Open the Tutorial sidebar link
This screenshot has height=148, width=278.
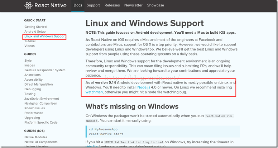point(30,41)
